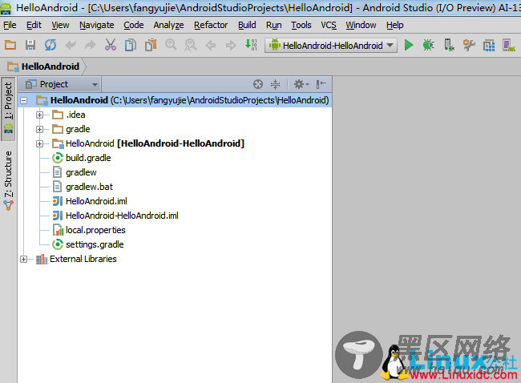Open the Refactor menu
Screen dimensions: 521x383
[x=211, y=26]
